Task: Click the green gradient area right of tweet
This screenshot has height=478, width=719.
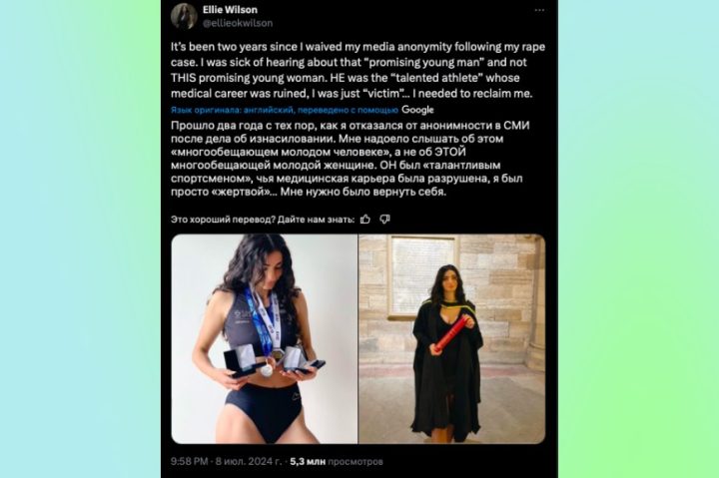Action: tap(638, 239)
